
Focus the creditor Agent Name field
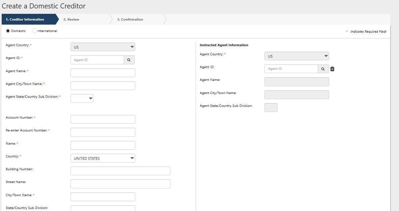coord(103,73)
